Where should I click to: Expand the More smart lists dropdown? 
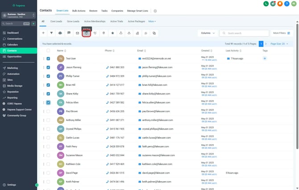click(x=152, y=21)
